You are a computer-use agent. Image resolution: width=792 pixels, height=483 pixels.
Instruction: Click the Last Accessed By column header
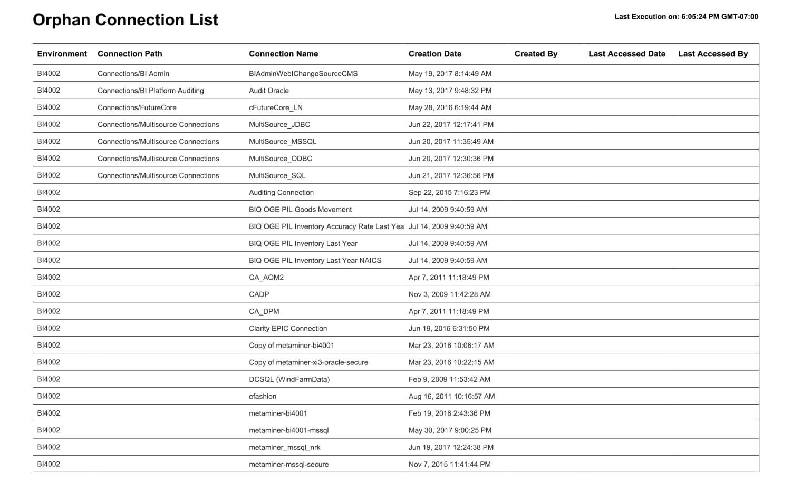(x=713, y=54)
